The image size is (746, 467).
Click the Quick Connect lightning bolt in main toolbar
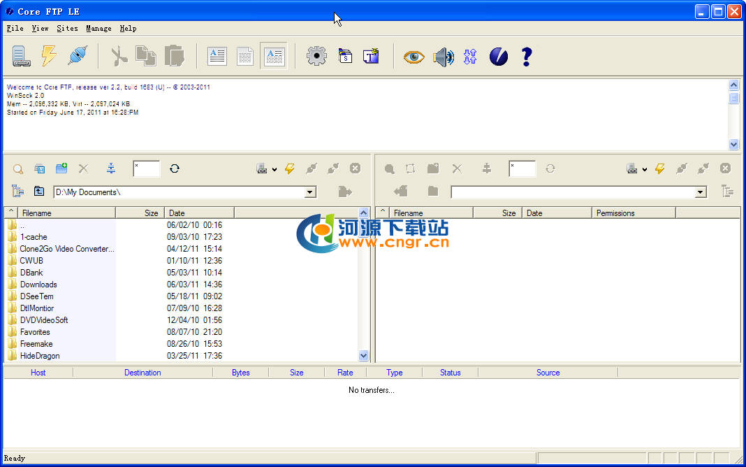click(x=48, y=56)
